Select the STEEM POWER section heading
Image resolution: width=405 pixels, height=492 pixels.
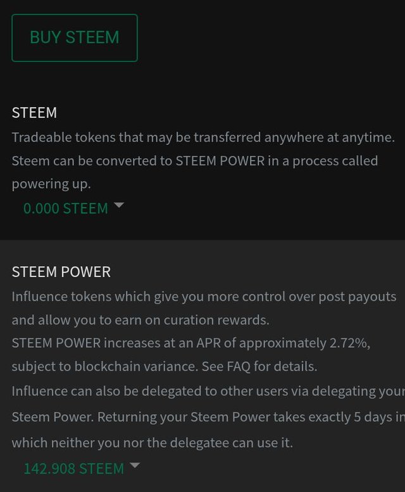tap(61, 272)
